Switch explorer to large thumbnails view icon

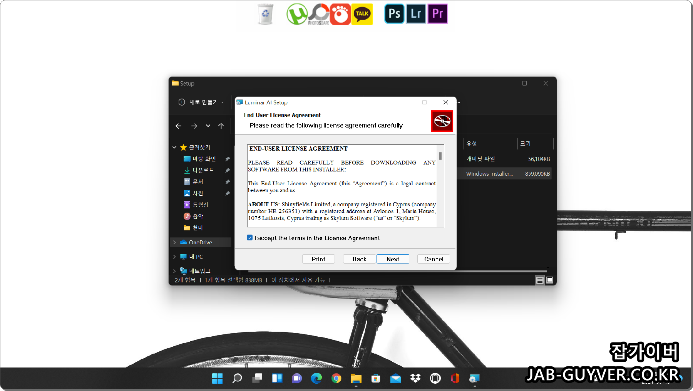pos(550,280)
